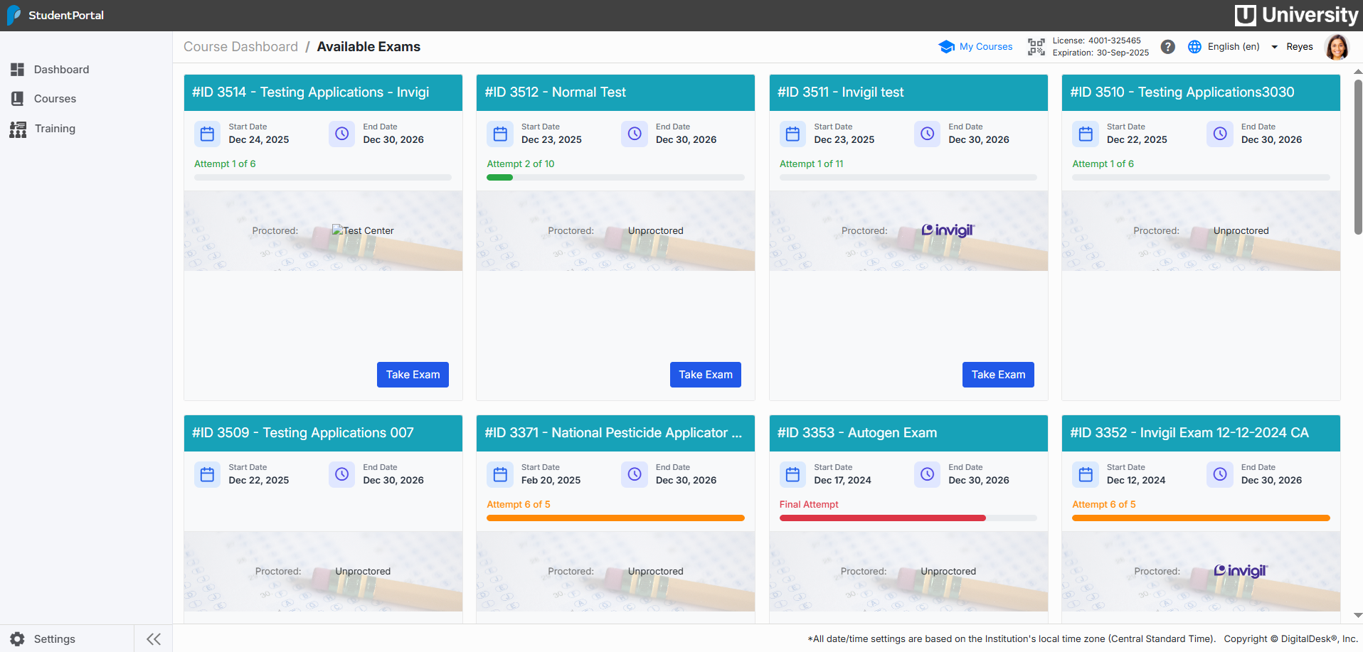Image resolution: width=1363 pixels, height=652 pixels.
Task: Click the vertical scrollbar down arrow
Action: click(1357, 615)
